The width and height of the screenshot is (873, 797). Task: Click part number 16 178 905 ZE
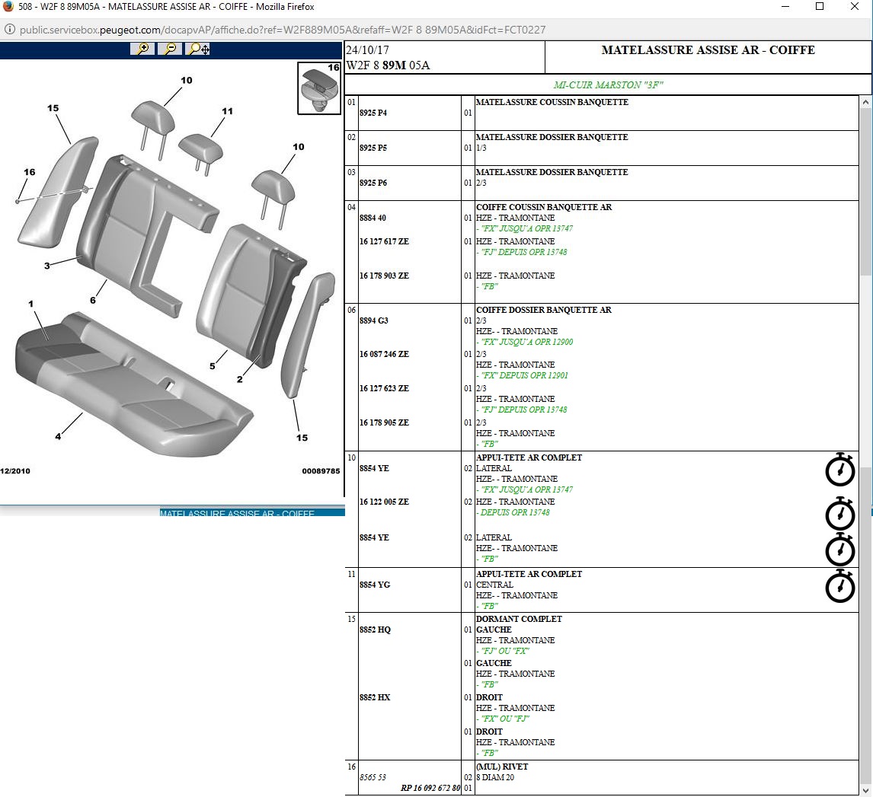pos(384,422)
